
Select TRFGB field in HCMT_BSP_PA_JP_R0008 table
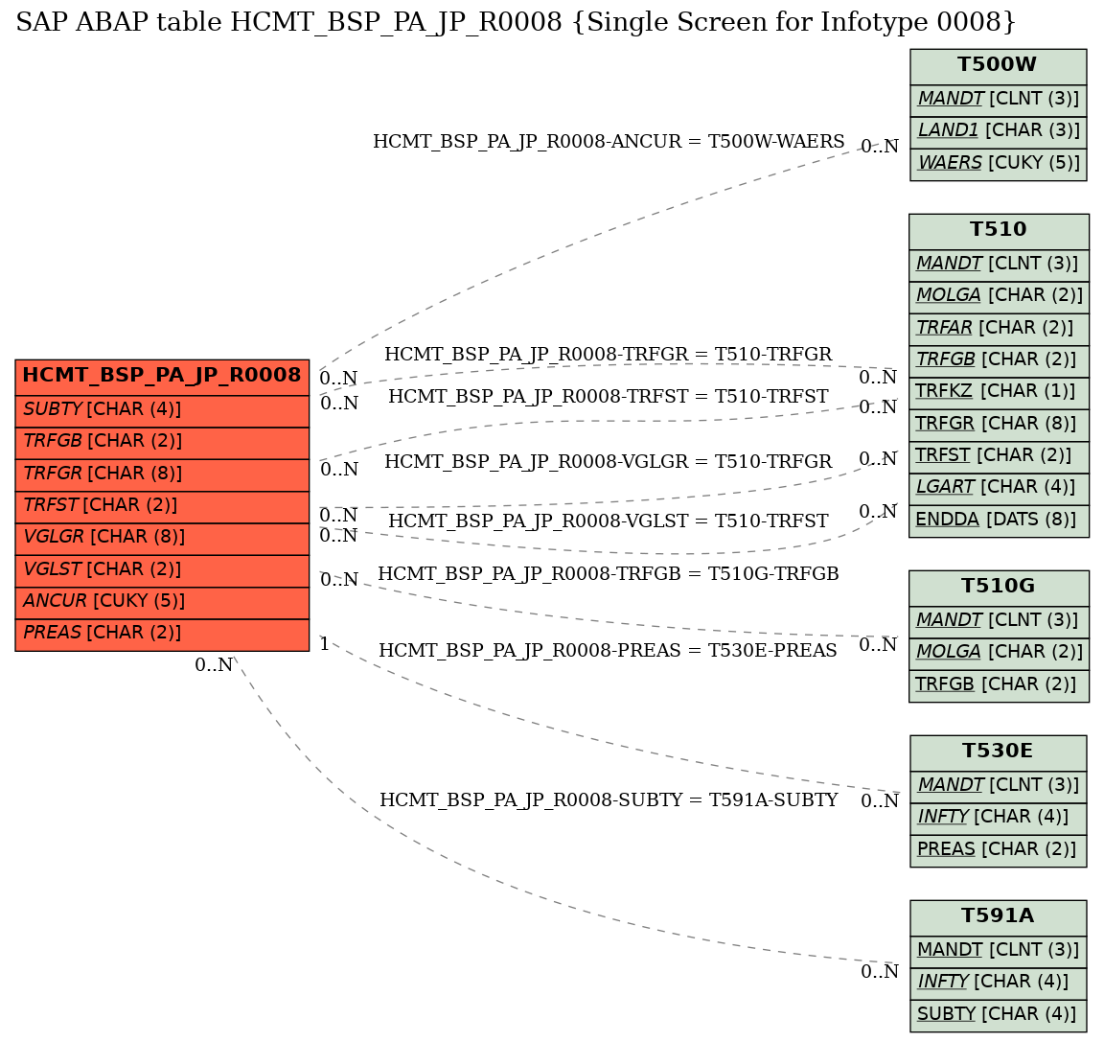point(162,442)
